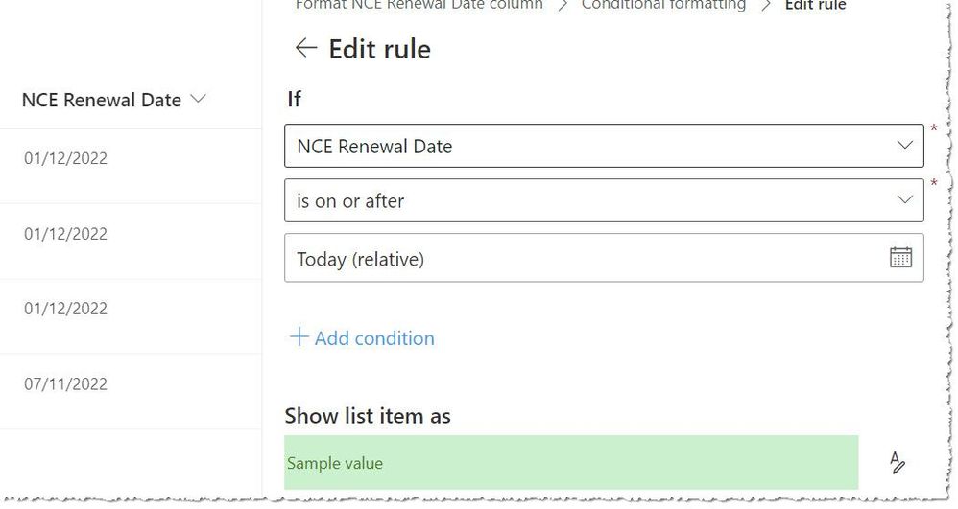The width and height of the screenshot is (958, 509).
Task: Click the 'Show list item as' label
Action: pyautogui.click(x=368, y=415)
